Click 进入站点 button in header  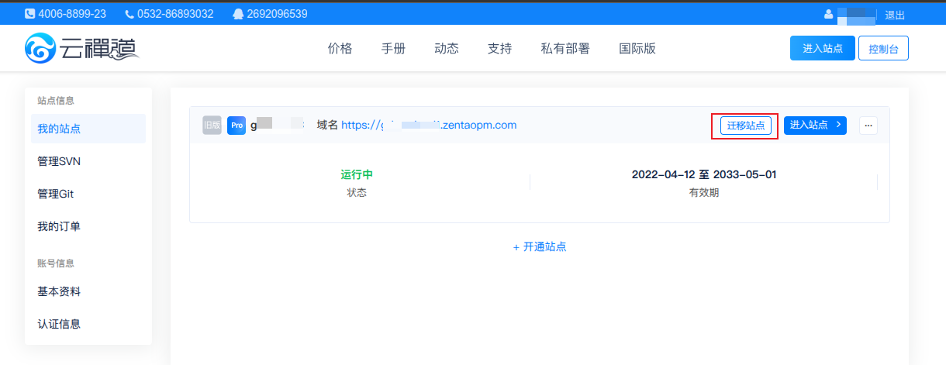pos(822,48)
